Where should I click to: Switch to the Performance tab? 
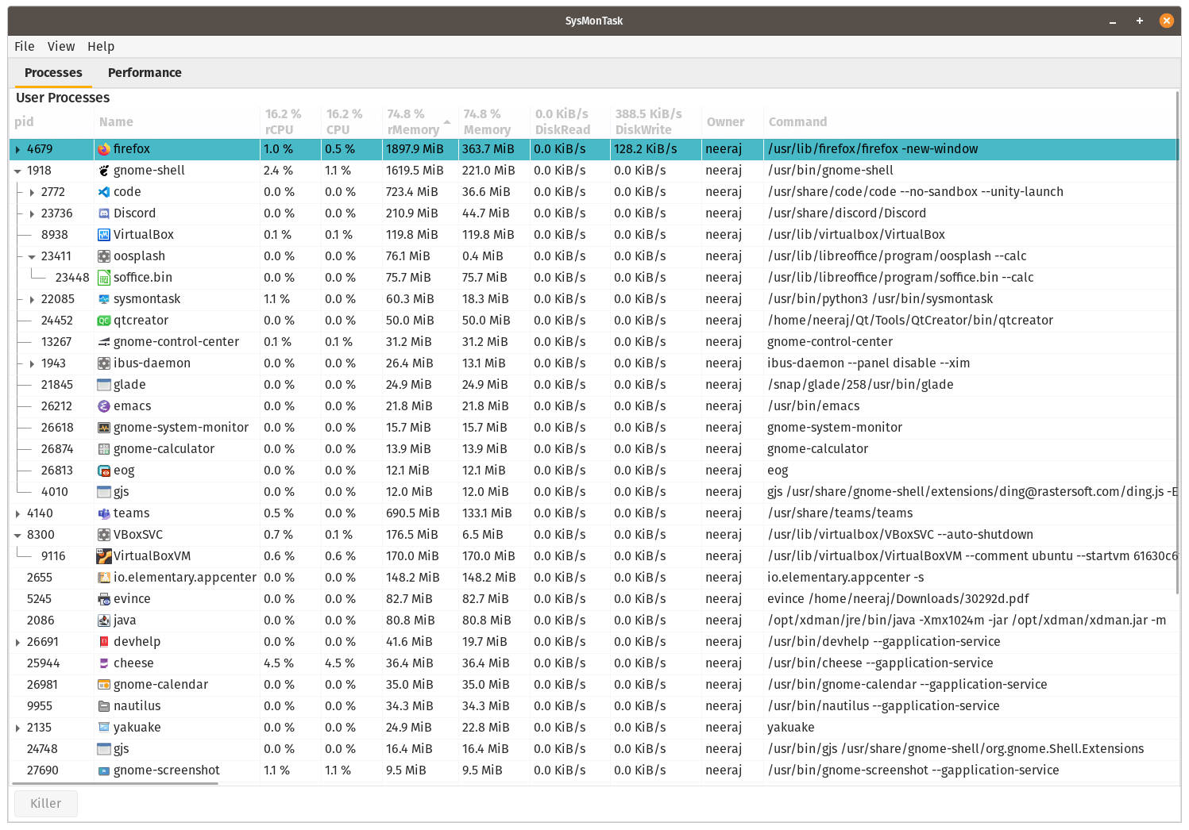(x=145, y=72)
